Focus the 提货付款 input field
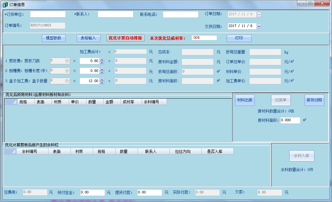Image resolution: width=332 pixels, height=202 pixels. click(150, 192)
